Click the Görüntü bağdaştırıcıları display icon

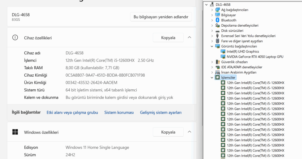coord(217,46)
